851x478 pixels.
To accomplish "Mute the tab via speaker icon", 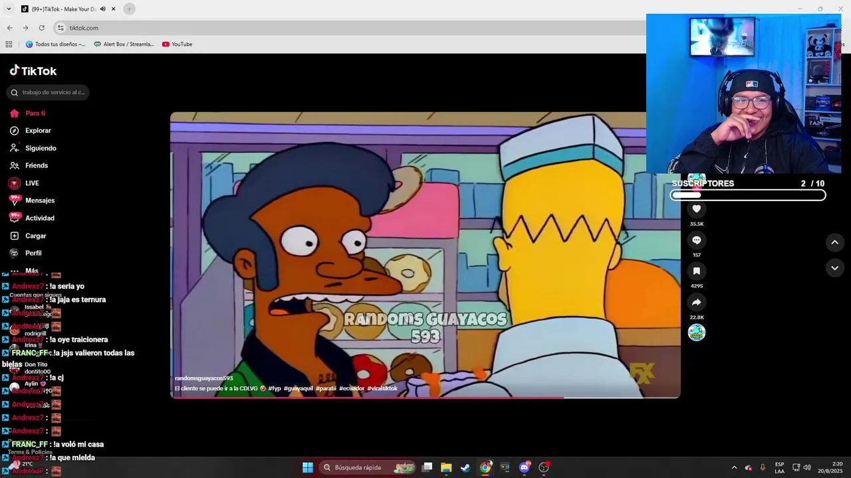I will click(x=102, y=9).
